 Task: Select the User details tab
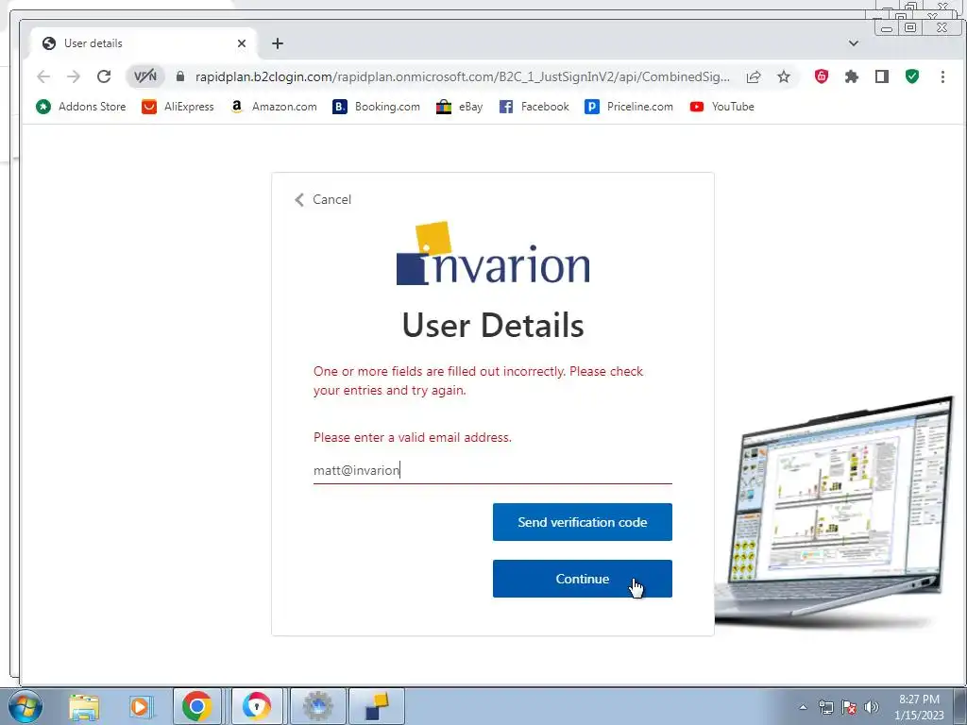click(144, 43)
